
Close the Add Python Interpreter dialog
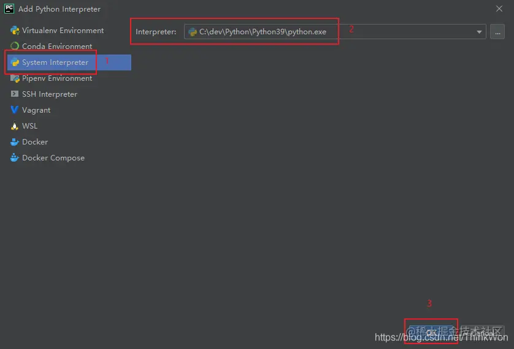499,9
